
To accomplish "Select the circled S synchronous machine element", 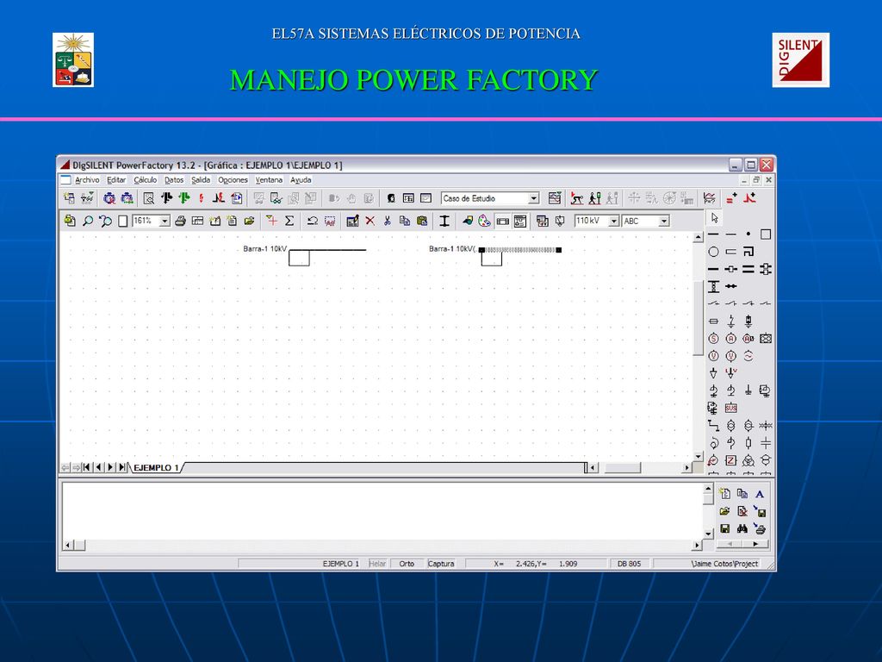I will pyautogui.click(x=713, y=338).
